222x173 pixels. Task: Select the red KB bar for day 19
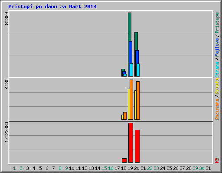coord(131,143)
